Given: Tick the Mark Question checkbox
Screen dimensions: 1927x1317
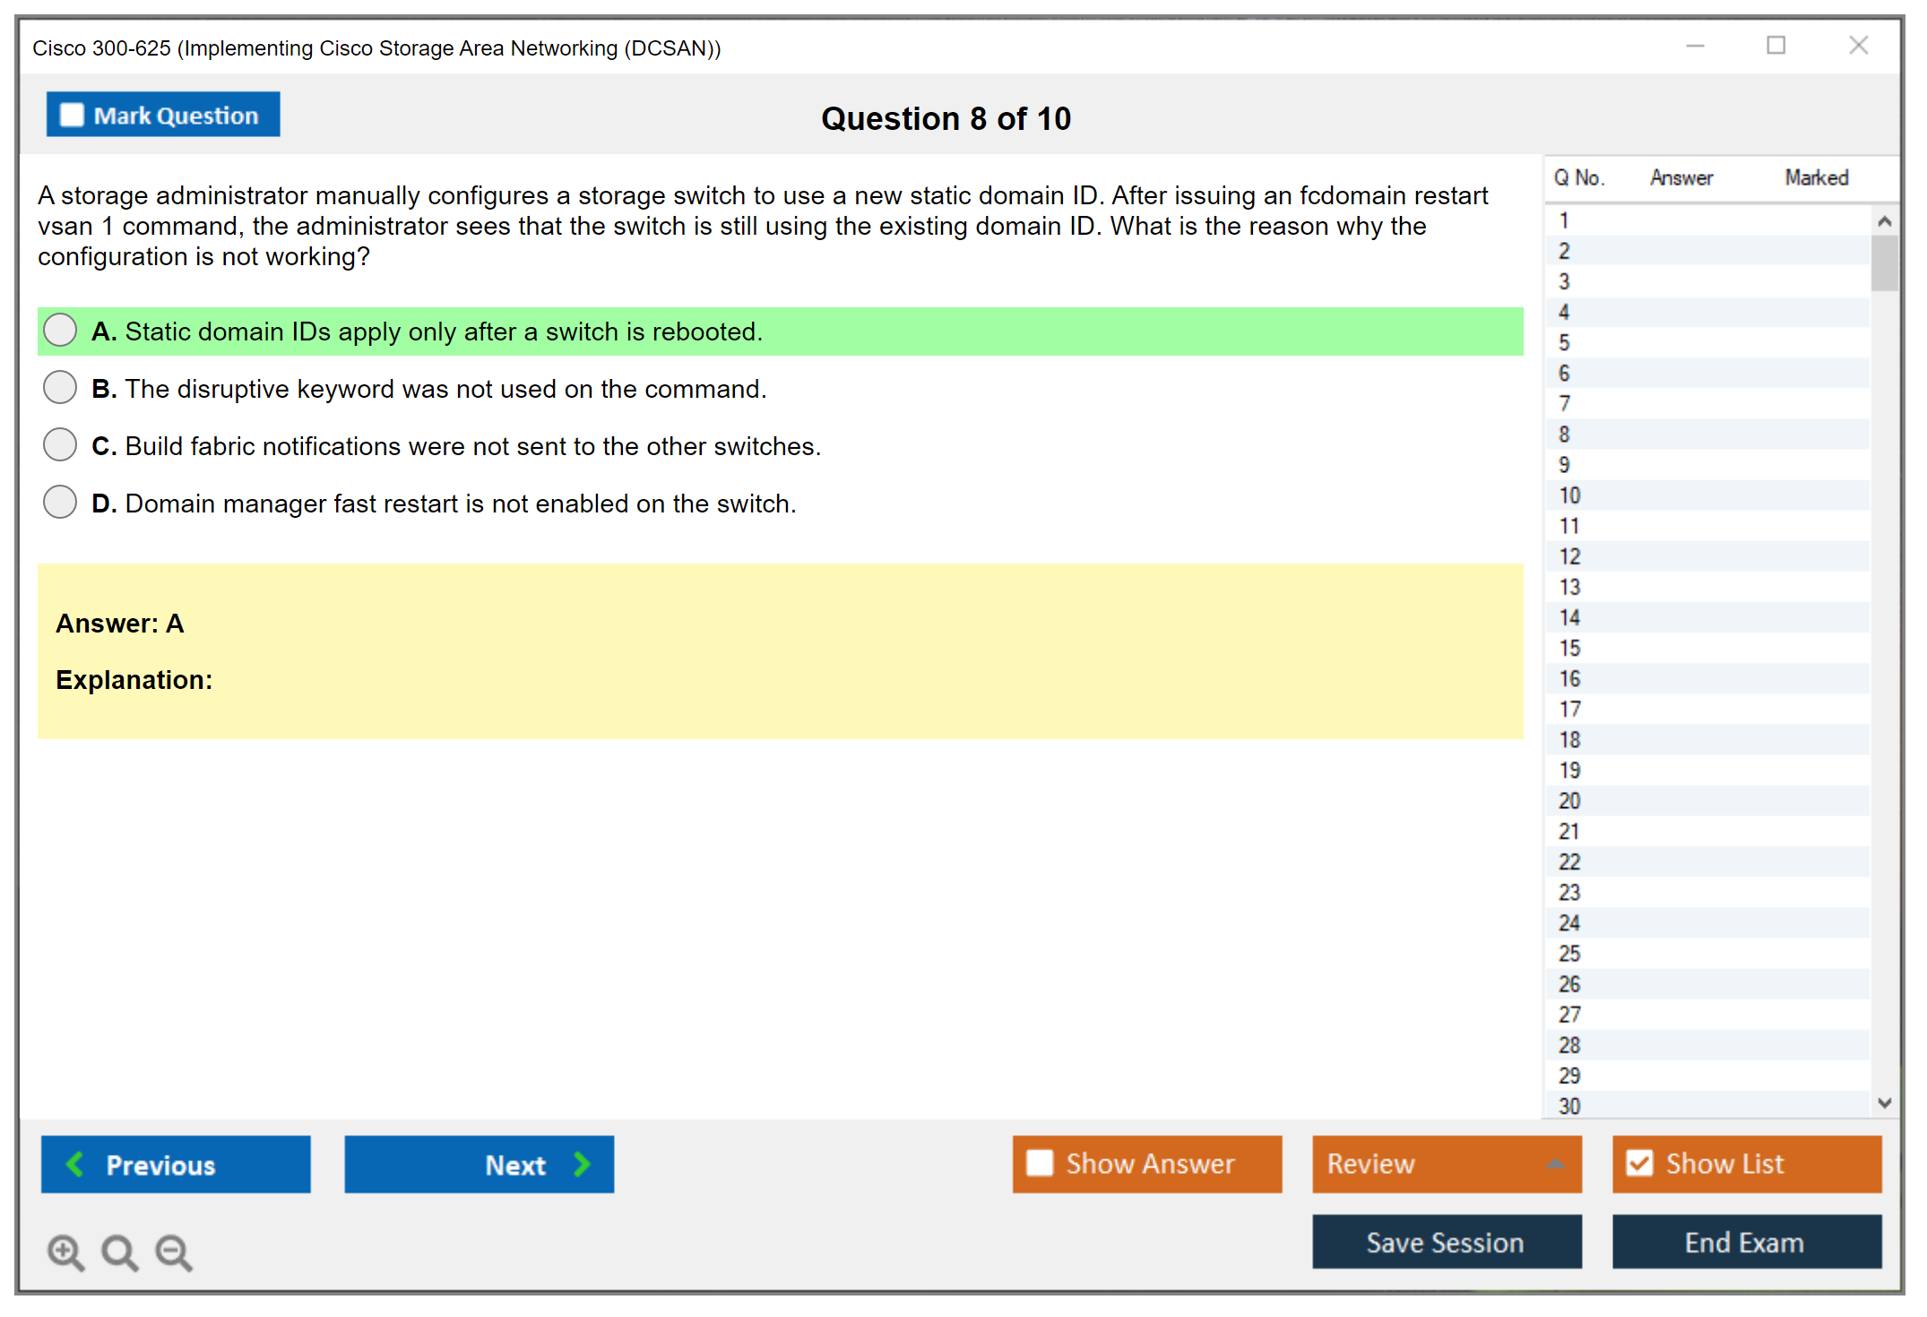Looking at the screenshot, I should [72, 116].
